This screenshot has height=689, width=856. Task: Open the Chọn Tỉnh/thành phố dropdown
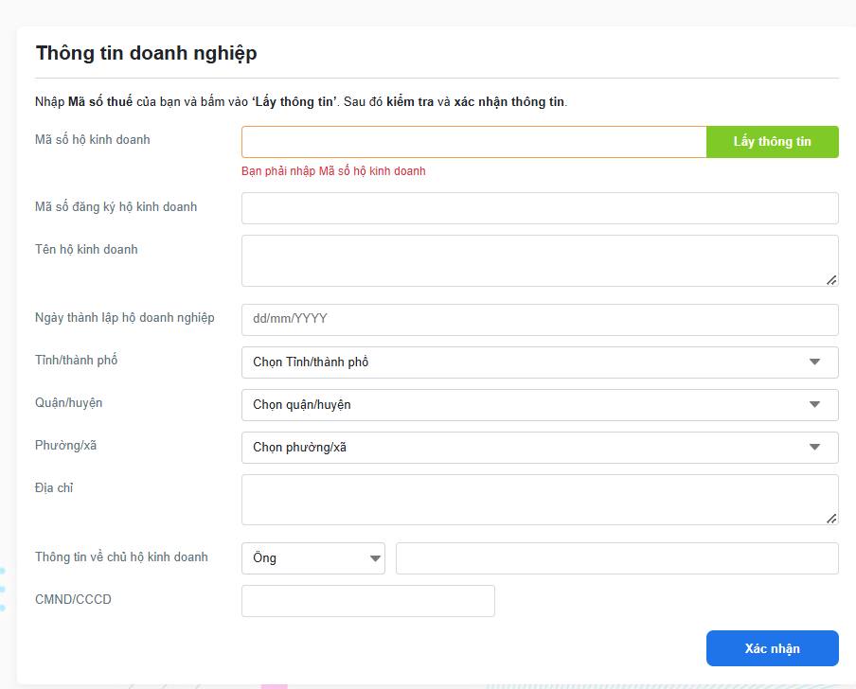540,362
